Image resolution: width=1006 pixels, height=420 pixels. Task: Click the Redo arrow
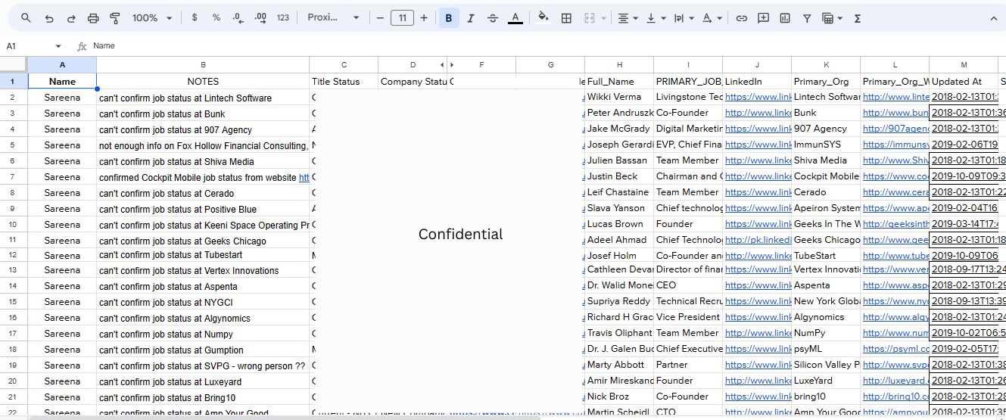click(71, 18)
